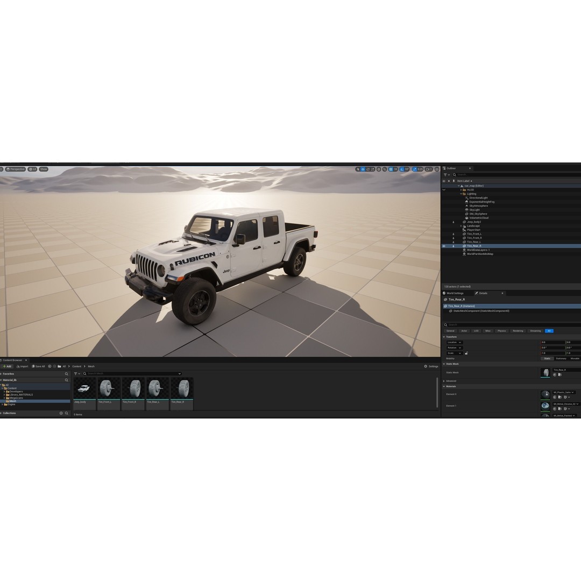This screenshot has width=581, height=581.
Task: Select PlayerStart in the Outliner
Action: pyautogui.click(x=473, y=230)
